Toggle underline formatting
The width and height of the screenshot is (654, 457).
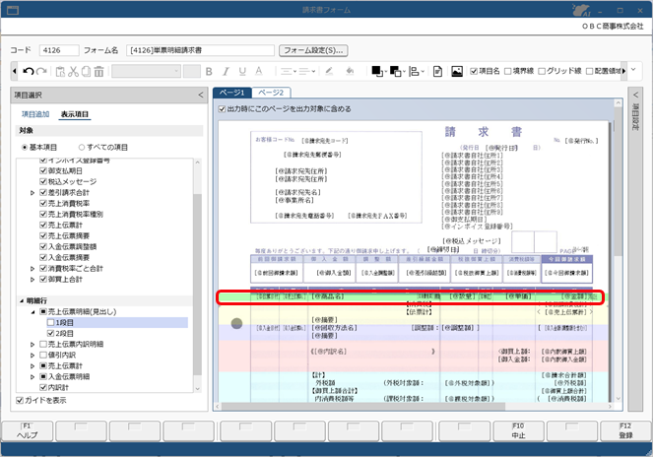coord(242,71)
